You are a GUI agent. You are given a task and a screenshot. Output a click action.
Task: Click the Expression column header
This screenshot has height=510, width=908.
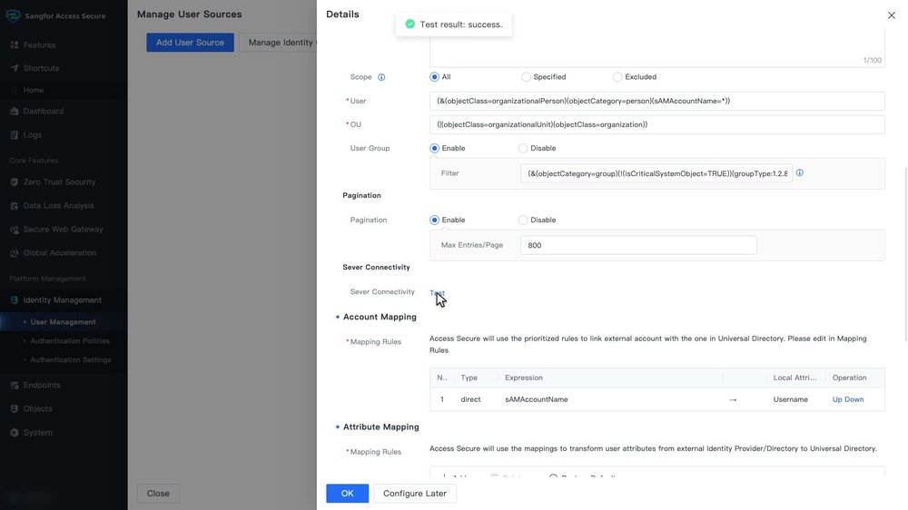click(x=524, y=378)
